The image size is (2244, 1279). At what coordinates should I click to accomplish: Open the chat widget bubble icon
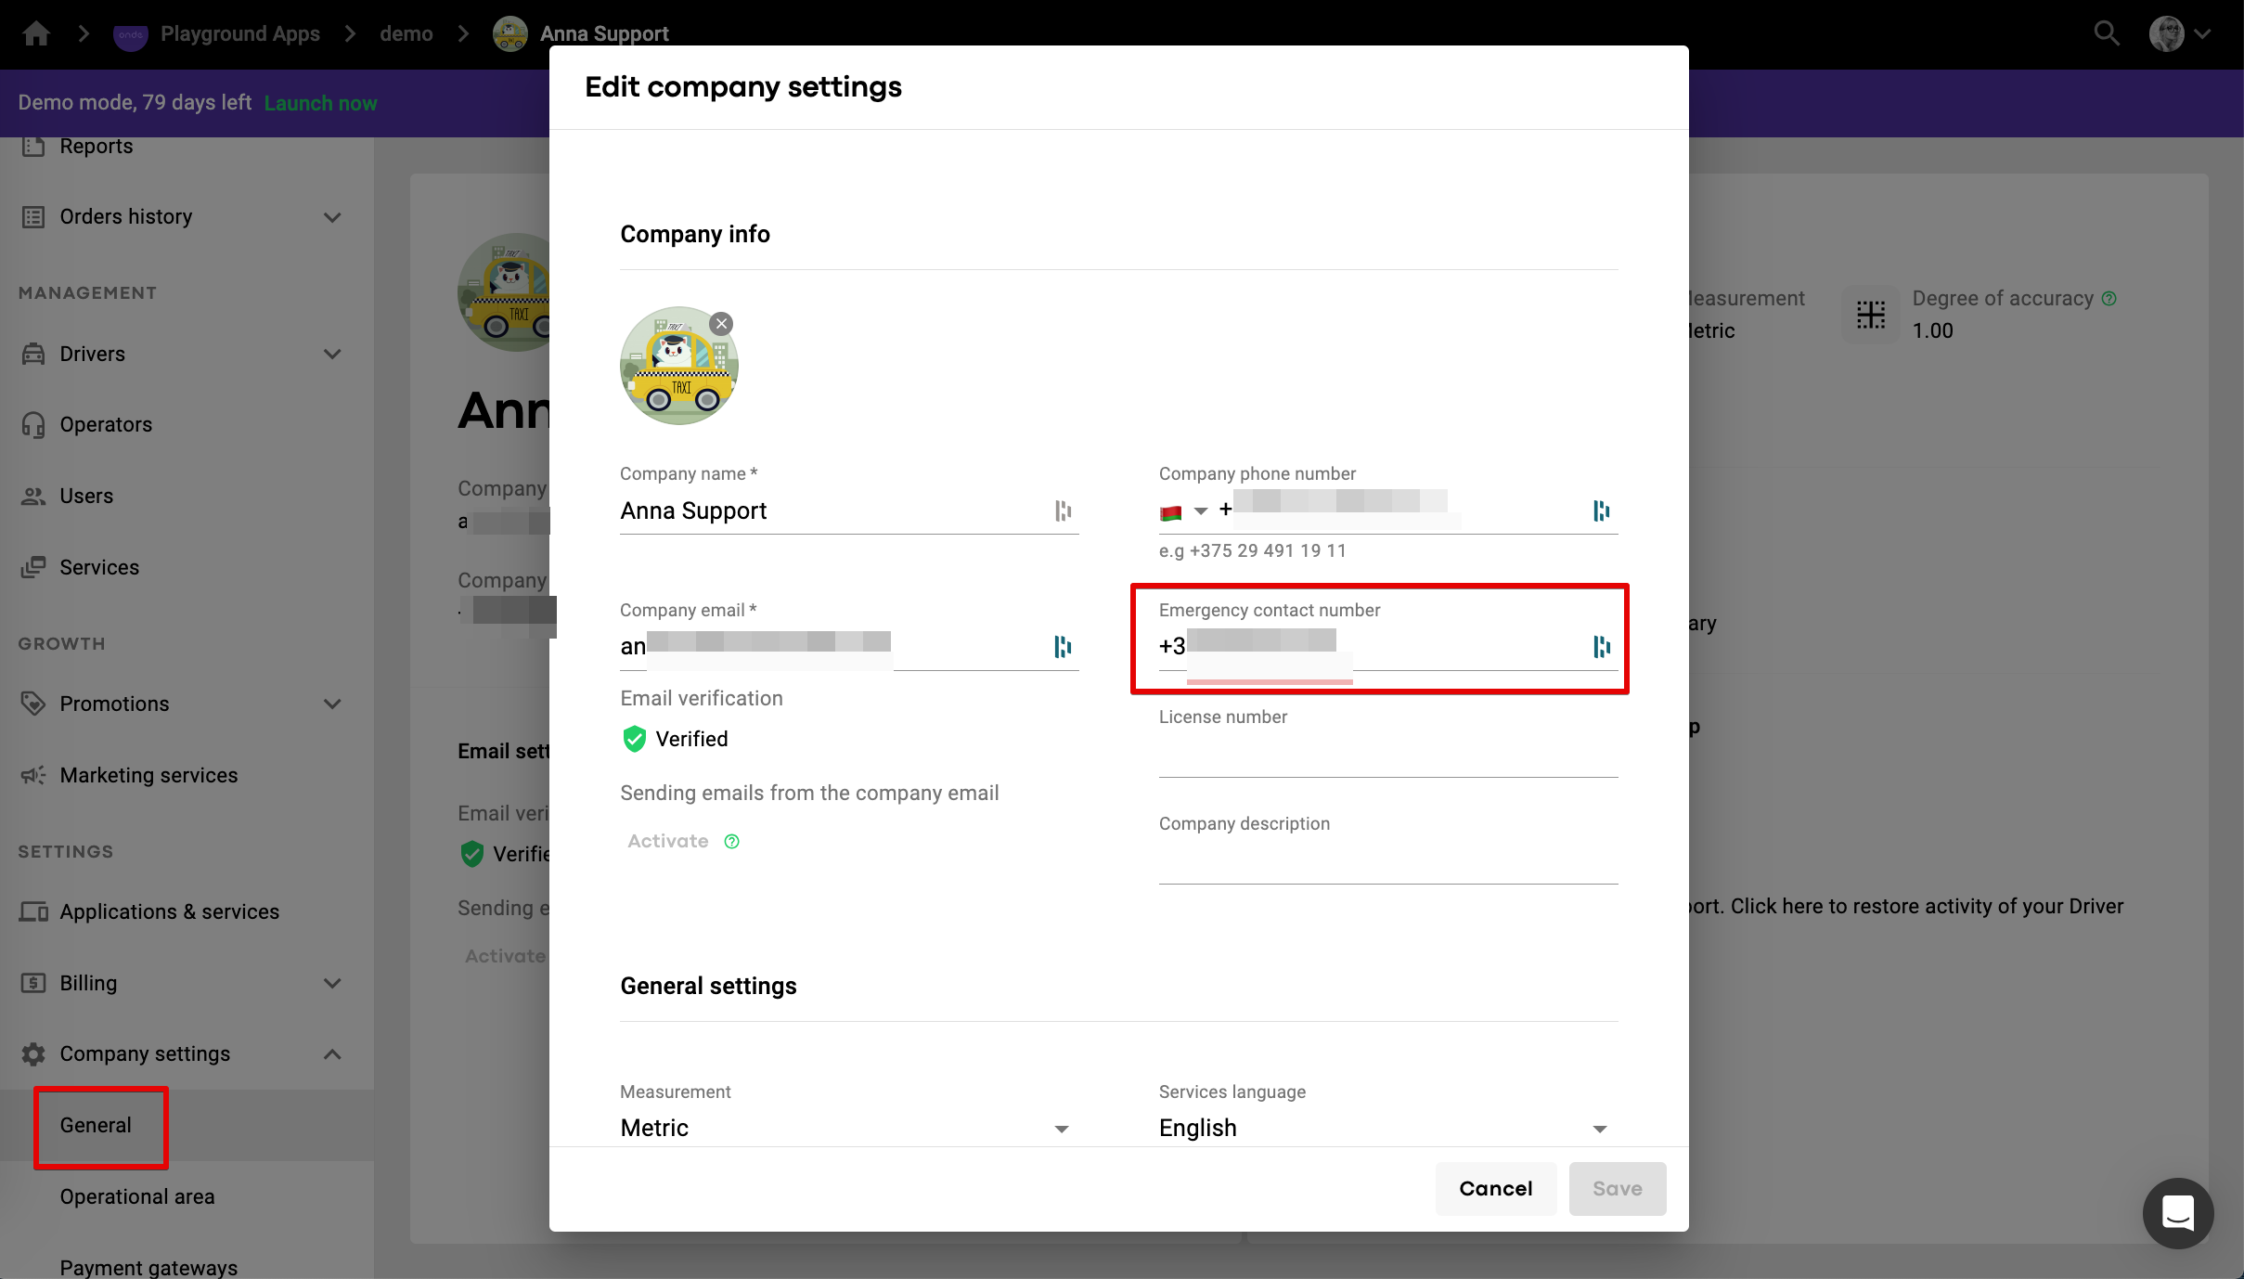pyautogui.click(x=2177, y=1212)
